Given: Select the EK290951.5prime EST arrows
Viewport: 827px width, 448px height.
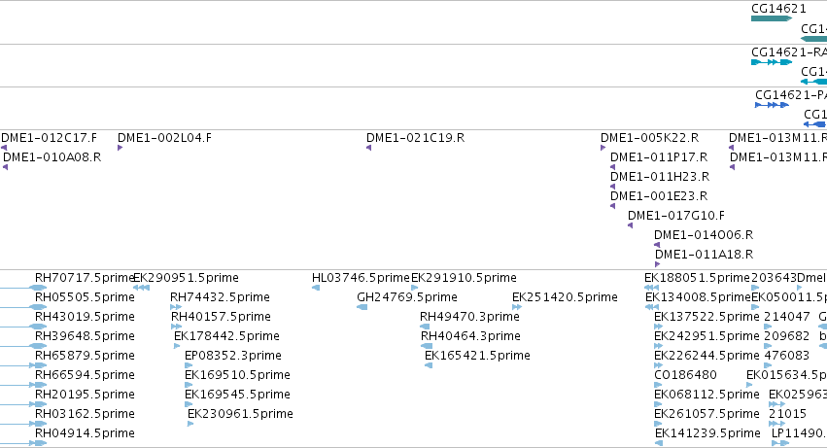Looking at the screenshot, I should 141,288.
